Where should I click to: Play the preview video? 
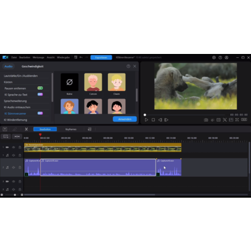pos(146,120)
